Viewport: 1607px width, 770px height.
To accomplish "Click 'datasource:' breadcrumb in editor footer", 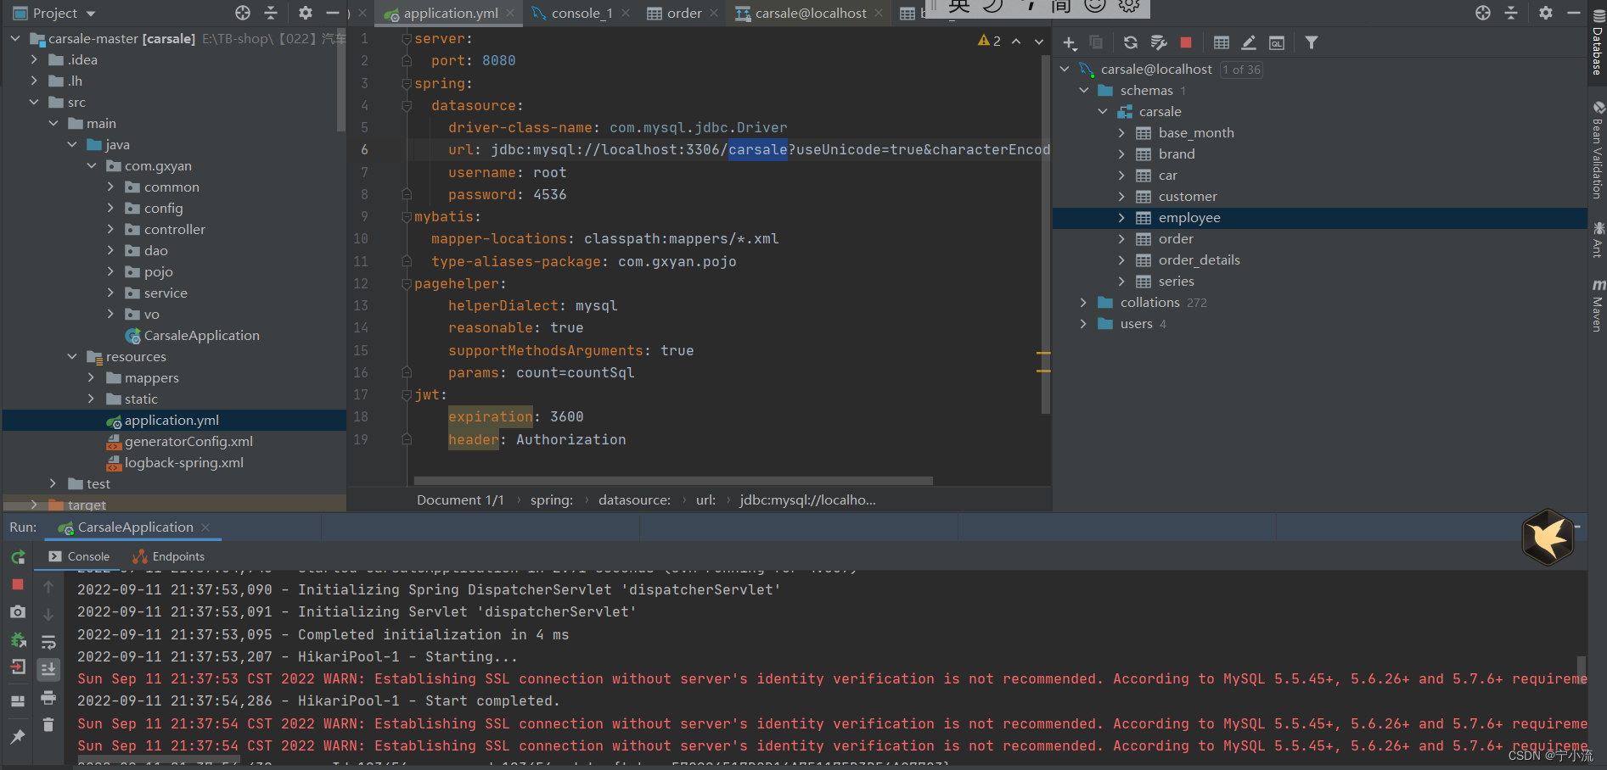I will 634,499.
